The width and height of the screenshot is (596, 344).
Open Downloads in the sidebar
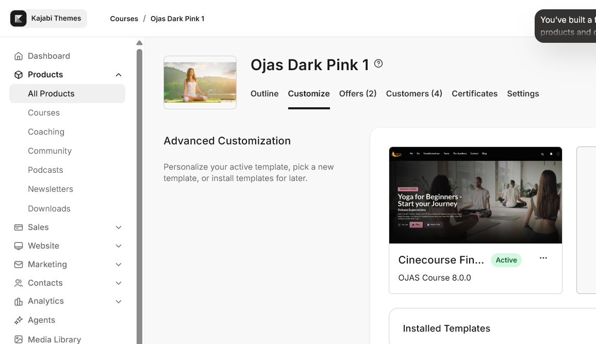[x=49, y=209]
